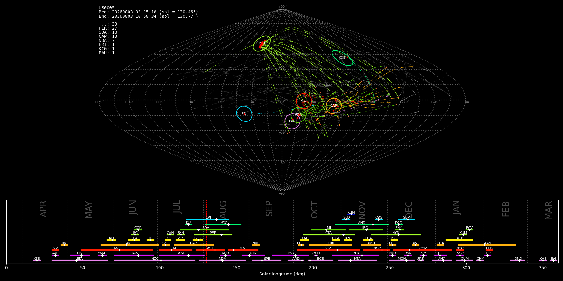Viewport: 563px width, 281px height.
Task: Select the STA shower red bar
Action: (x=328, y=250)
